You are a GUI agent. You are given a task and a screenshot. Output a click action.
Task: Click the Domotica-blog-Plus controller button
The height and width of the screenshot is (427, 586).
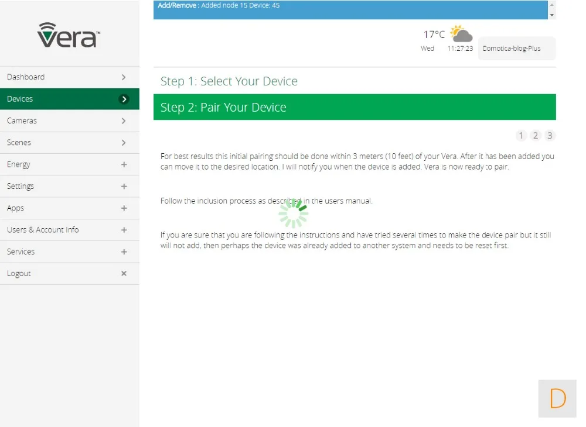point(517,48)
